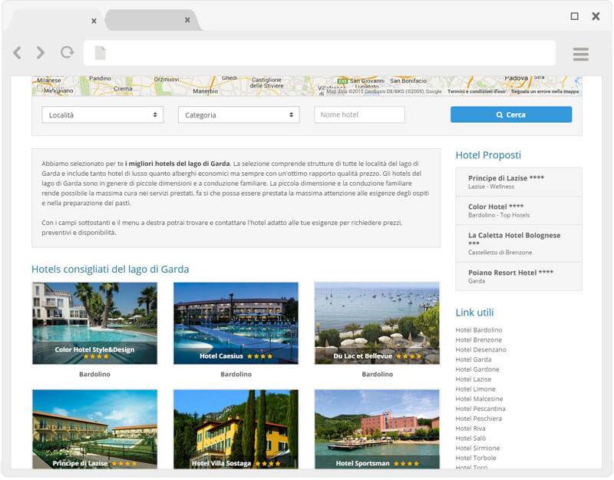The width and height of the screenshot is (614, 480).
Task: Focus the Nome hotel text field
Action: 359,114
